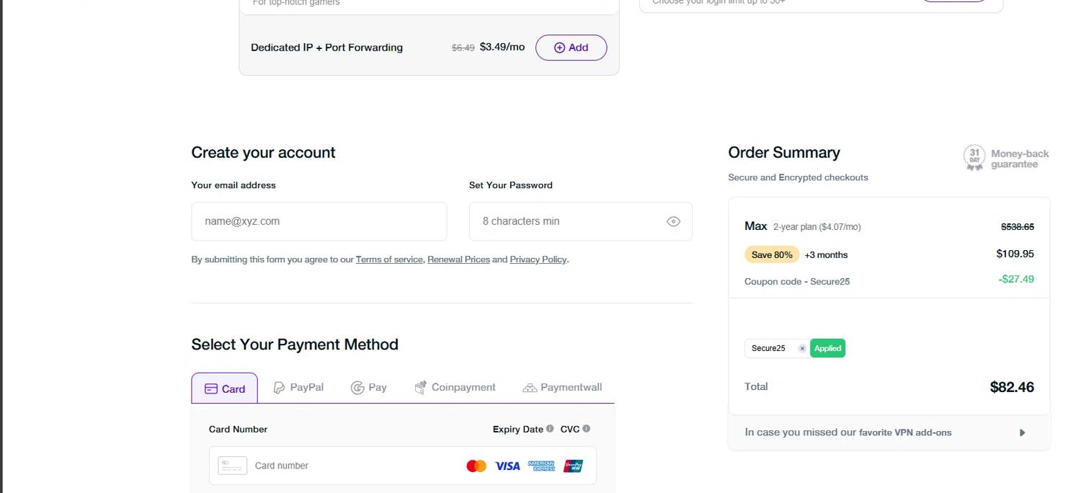
Task: Click the $109.95 plan price
Action: click(x=1015, y=254)
